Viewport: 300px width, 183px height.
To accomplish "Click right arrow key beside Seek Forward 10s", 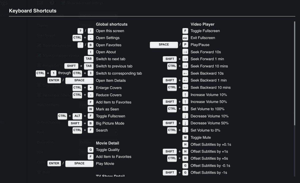I will pos(185,52).
